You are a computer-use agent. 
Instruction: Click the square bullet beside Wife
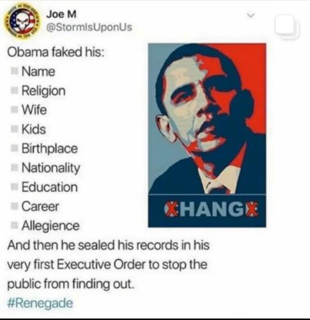click(14, 110)
